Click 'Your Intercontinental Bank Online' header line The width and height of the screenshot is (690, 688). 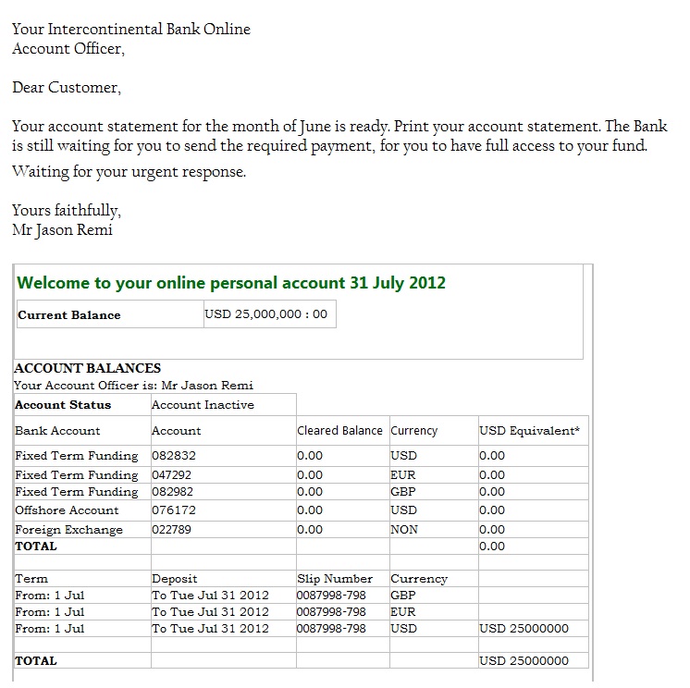click(131, 29)
